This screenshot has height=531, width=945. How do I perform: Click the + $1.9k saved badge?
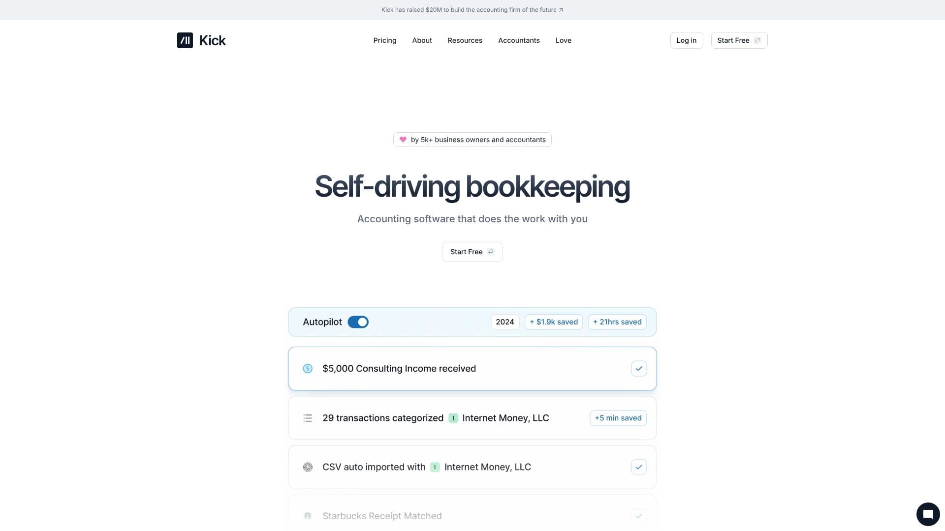[x=554, y=322]
